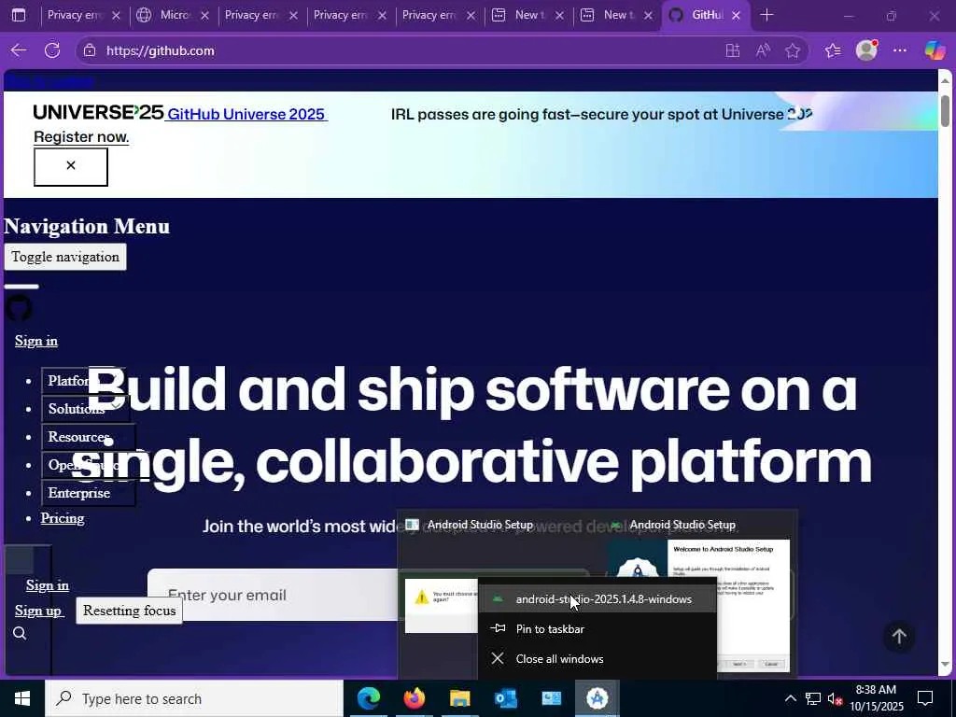Click the Resetting focus button
Viewport: 956px width, 717px height.
point(129,611)
